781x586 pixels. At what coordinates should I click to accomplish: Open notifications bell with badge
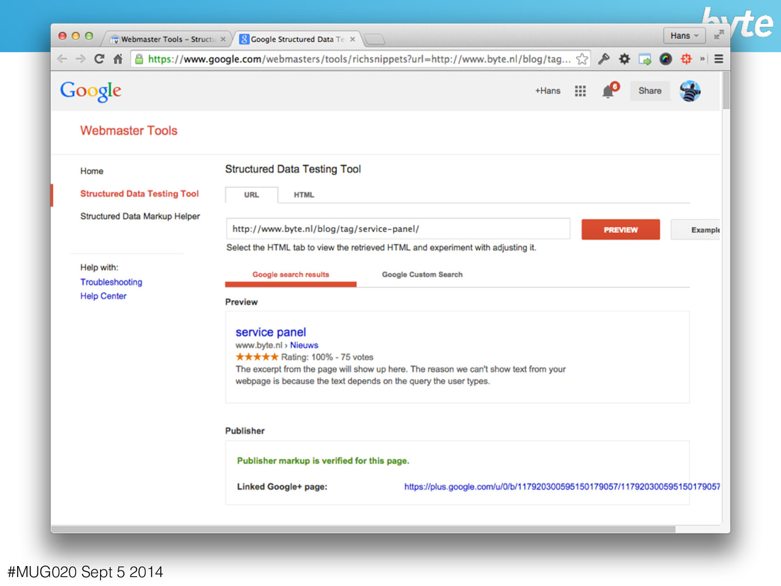[x=609, y=91]
